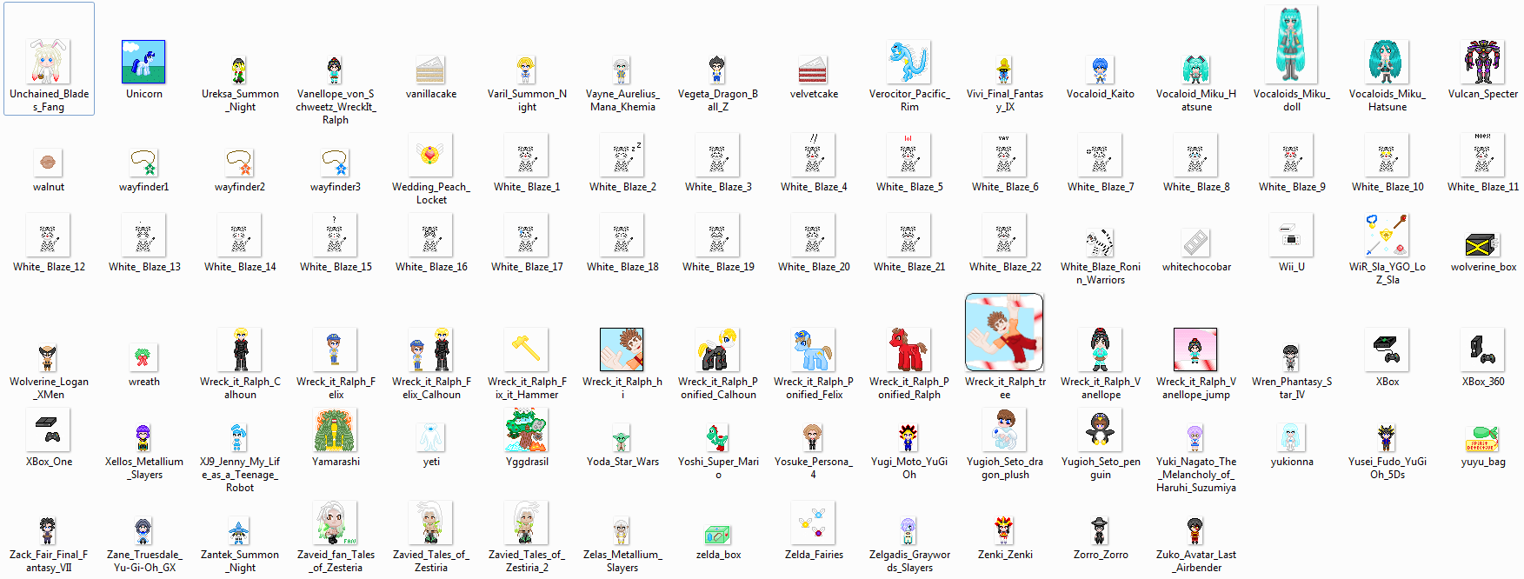Screen dimensions: 1524x579
Task: Select the XBox_One icon
Action: pyautogui.click(x=49, y=429)
